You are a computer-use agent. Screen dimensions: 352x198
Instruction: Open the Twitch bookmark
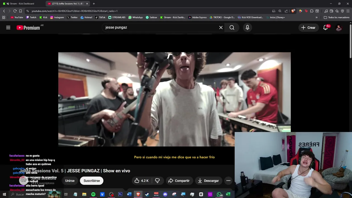point(31,17)
